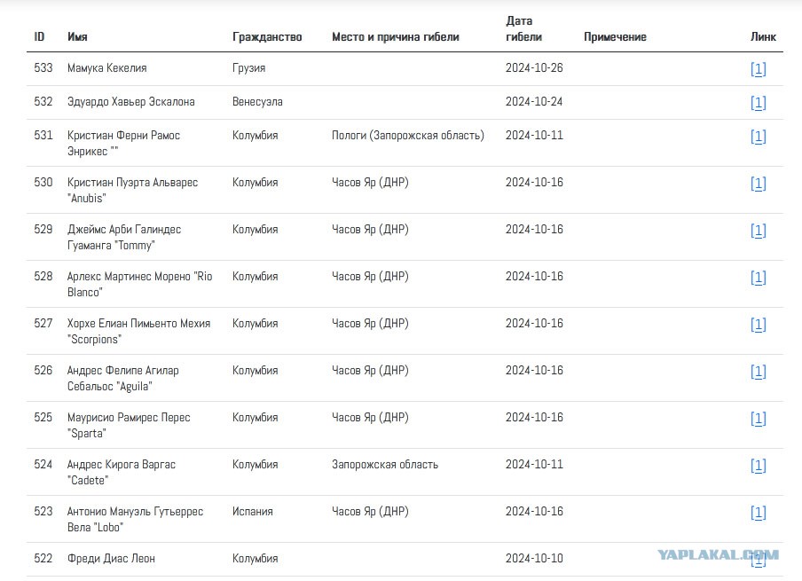Open the [1] link for "Aguila" row
802x581 pixels.
pyautogui.click(x=758, y=372)
